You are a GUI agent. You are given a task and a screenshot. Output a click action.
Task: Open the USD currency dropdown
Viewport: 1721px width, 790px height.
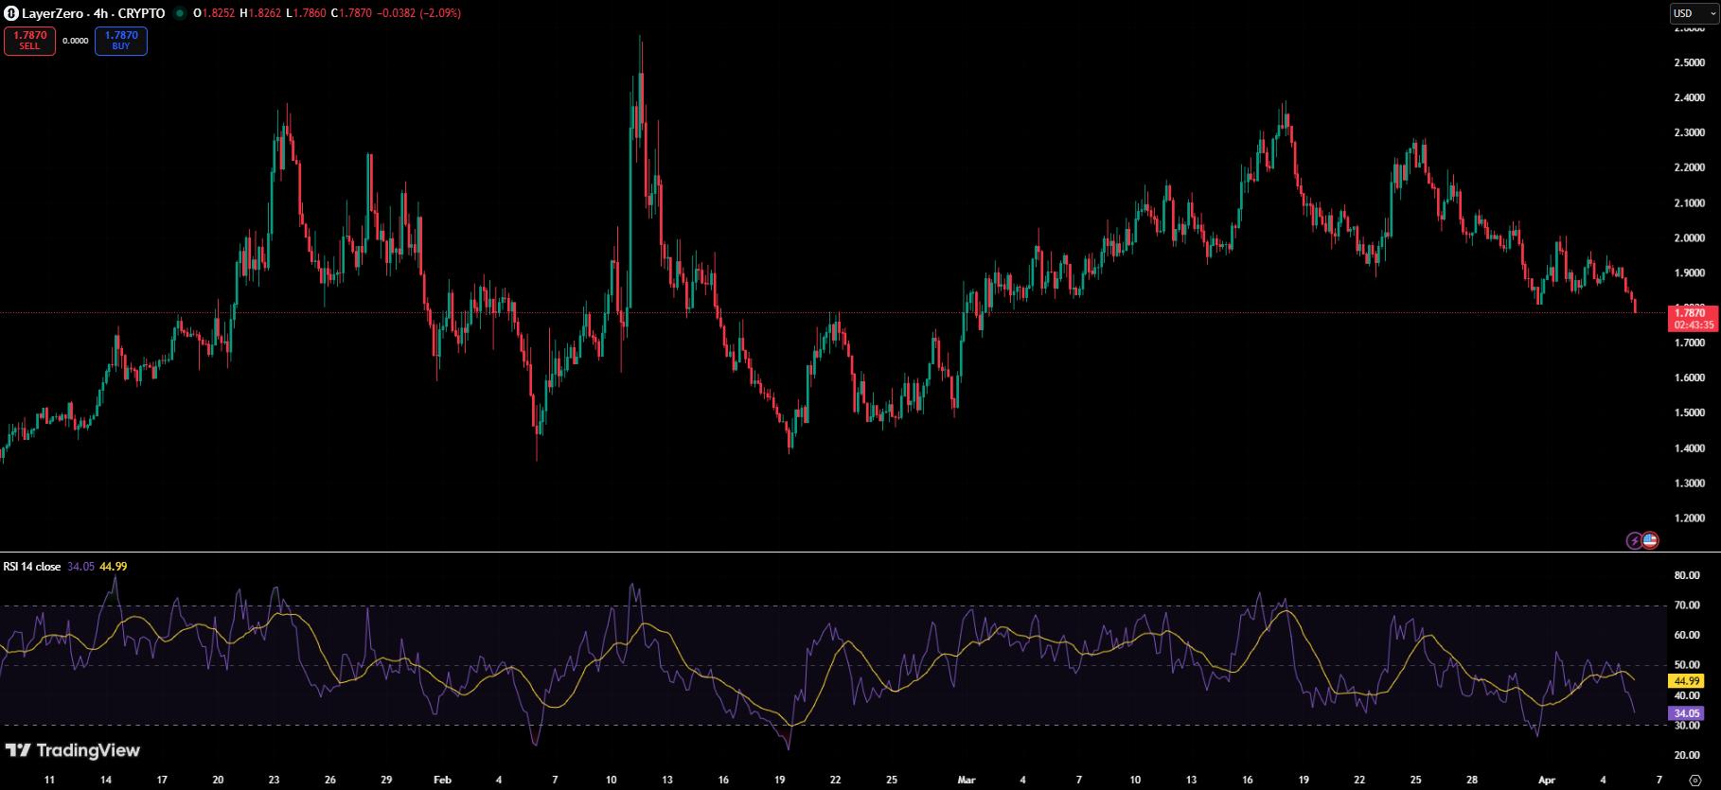(x=1693, y=13)
